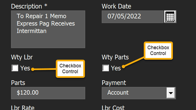Click the Lbr Cost label
This screenshot has height=110, width=196.
(x=113, y=108)
